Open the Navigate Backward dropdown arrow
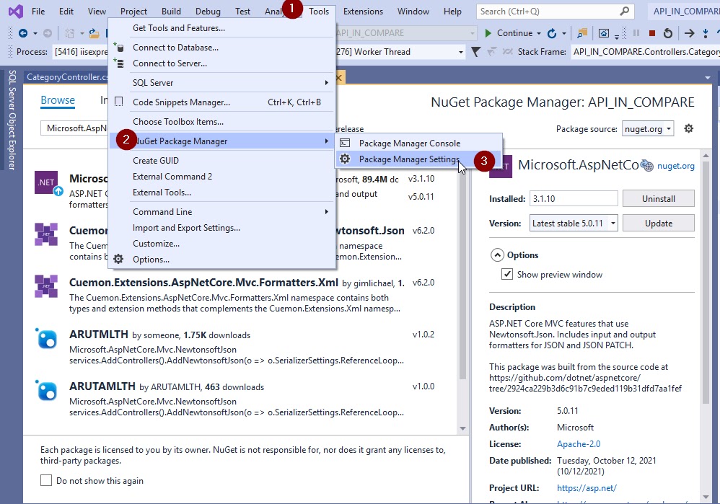 [x=35, y=33]
